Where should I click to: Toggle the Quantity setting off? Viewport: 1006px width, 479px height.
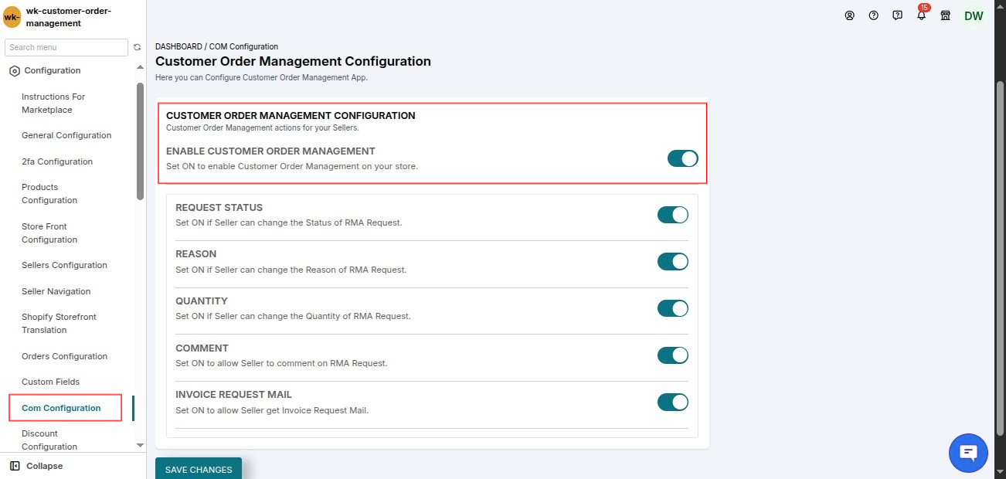[673, 308]
